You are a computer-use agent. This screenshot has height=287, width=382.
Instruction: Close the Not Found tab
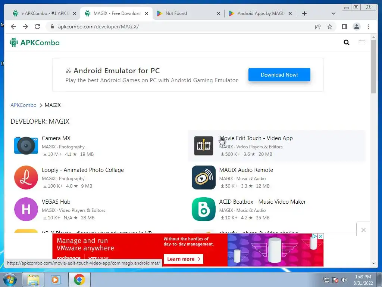click(219, 13)
